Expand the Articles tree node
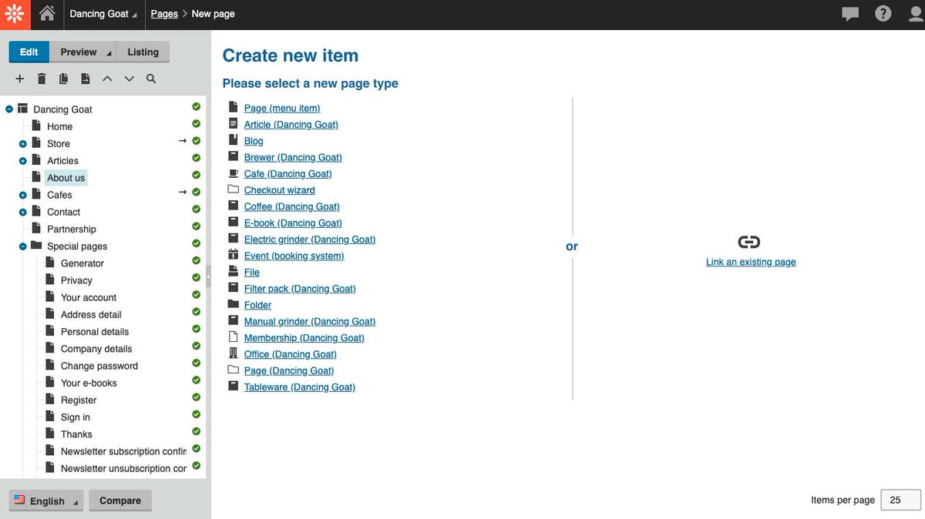Screen dimensions: 925x519 (23, 161)
